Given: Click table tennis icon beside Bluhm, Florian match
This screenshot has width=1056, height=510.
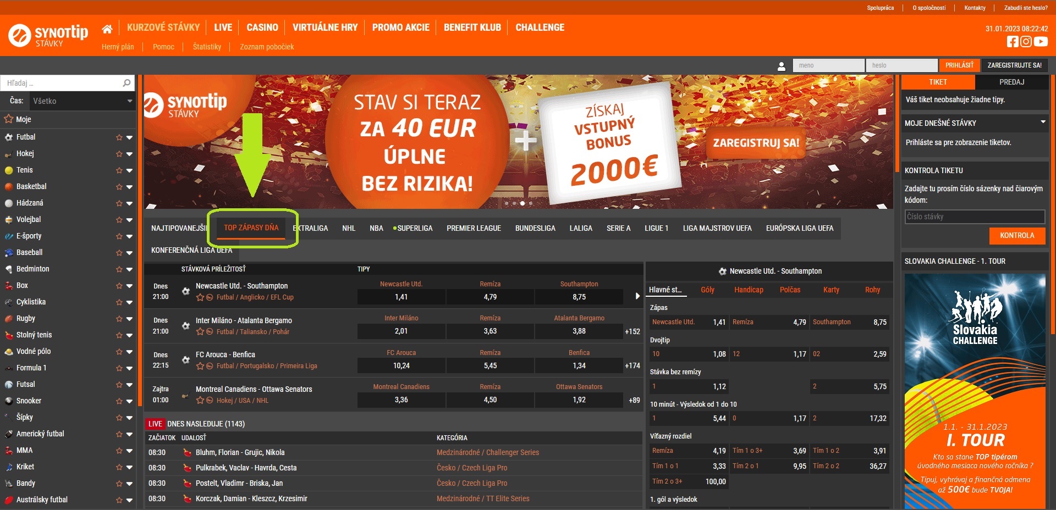Looking at the screenshot, I should click(x=187, y=453).
